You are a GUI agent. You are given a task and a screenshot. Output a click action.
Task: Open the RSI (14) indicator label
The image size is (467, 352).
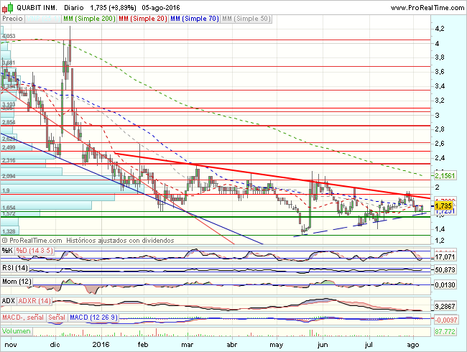click(x=14, y=267)
